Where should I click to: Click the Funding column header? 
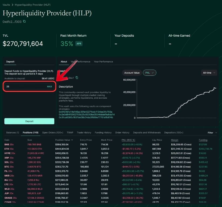203,140
